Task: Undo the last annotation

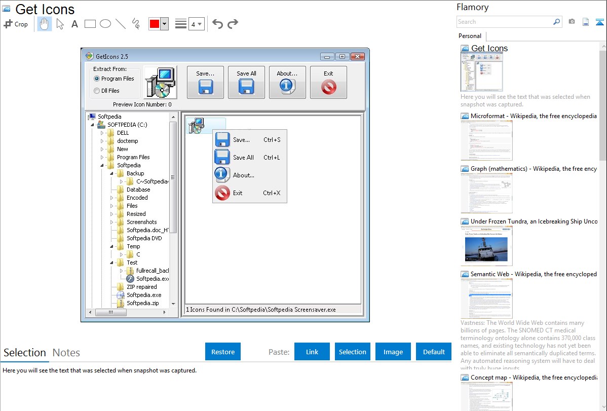Action: [x=217, y=24]
